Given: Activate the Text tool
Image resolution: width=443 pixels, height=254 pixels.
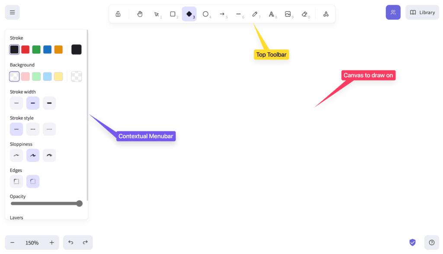Looking at the screenshot, I should (x=272, y=14).
